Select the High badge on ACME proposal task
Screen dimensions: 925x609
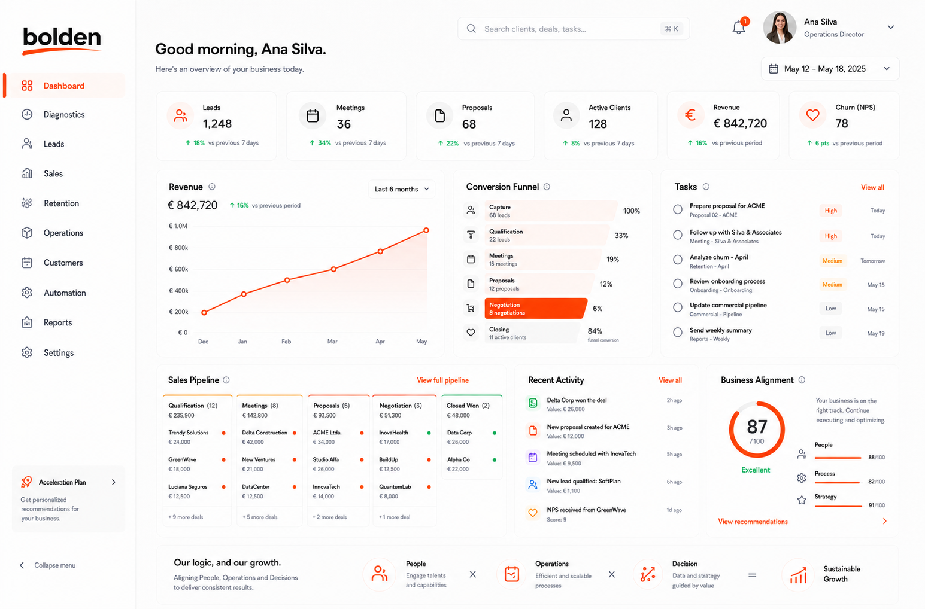(x=830, y=211)
